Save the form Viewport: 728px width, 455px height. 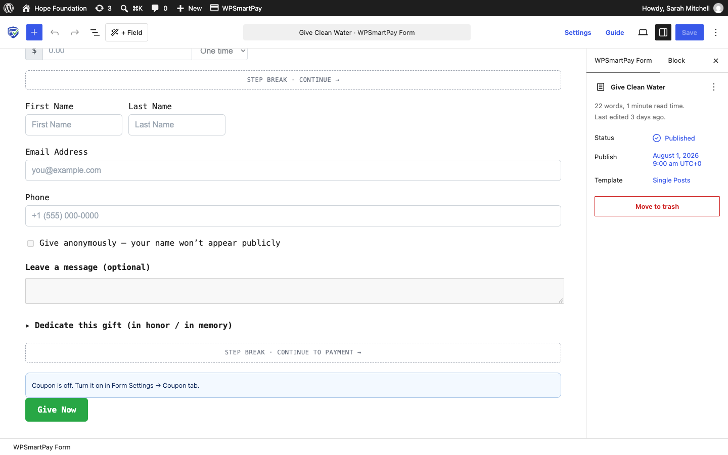690,32
